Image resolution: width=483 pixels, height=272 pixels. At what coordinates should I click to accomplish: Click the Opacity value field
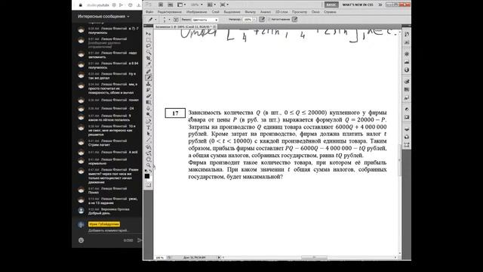pyautogui.click(x=248, y=20)
